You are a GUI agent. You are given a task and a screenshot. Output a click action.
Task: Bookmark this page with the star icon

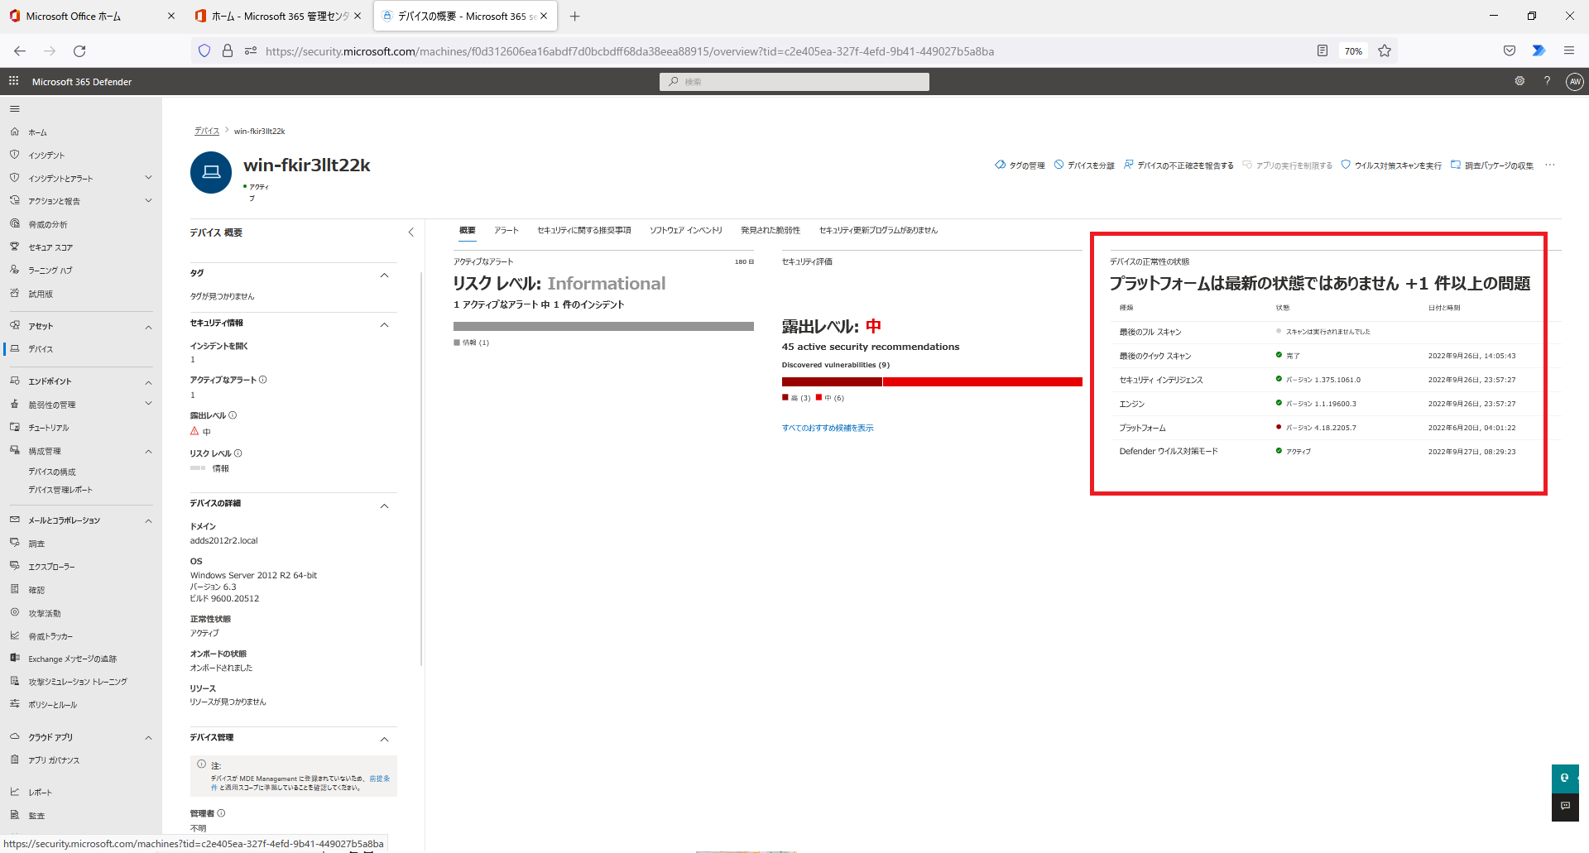(x=1385, y=51)
